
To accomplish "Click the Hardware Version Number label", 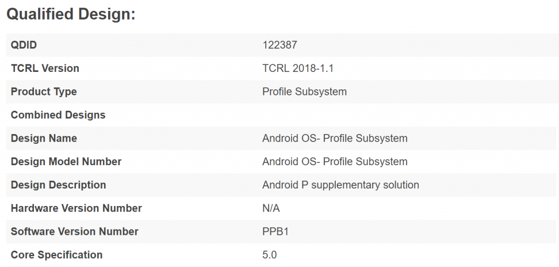I will [x=76, y=208].
